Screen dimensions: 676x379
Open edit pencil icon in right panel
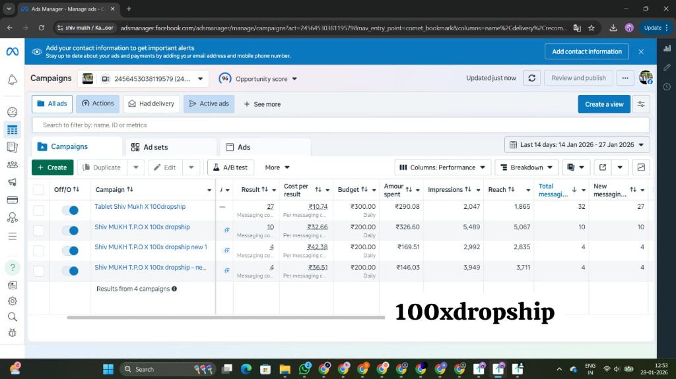(x=667, y=67)
